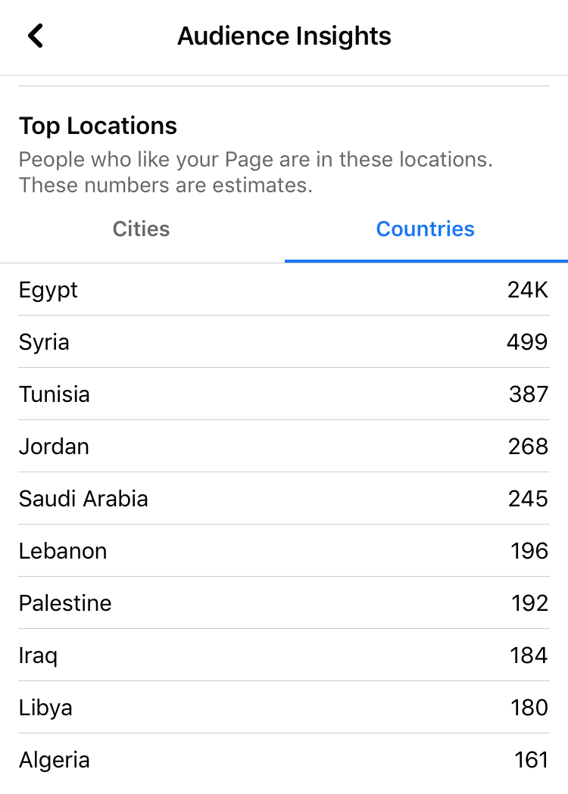Select the Lebanon entry

(x=284, y=551)
